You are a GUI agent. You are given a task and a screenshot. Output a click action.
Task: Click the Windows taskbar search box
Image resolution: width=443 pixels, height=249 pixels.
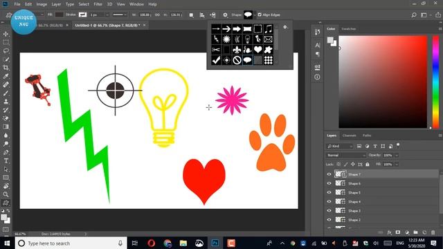(71, 243)
